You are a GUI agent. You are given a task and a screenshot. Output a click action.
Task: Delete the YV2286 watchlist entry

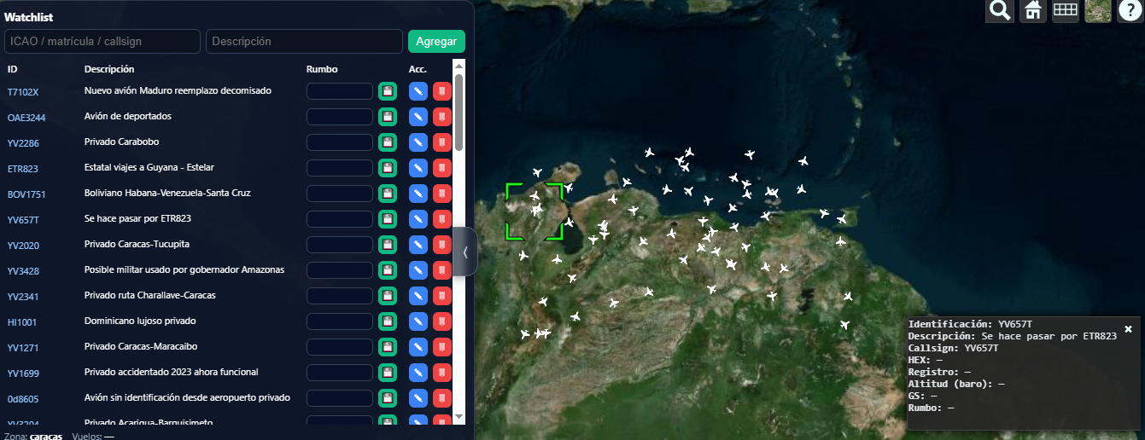tap(442, 142)
